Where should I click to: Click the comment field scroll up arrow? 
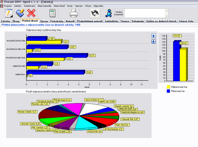point(167,10)
